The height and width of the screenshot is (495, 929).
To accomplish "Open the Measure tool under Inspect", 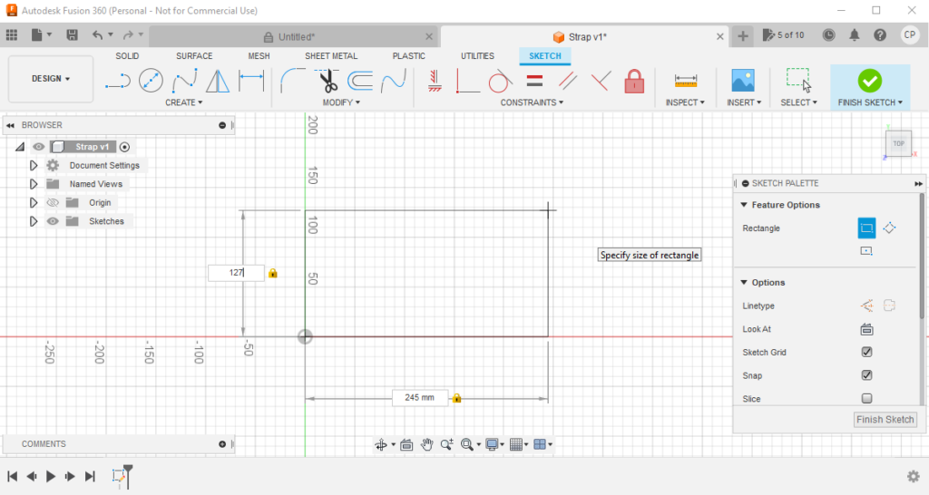I will click(686, 82).
